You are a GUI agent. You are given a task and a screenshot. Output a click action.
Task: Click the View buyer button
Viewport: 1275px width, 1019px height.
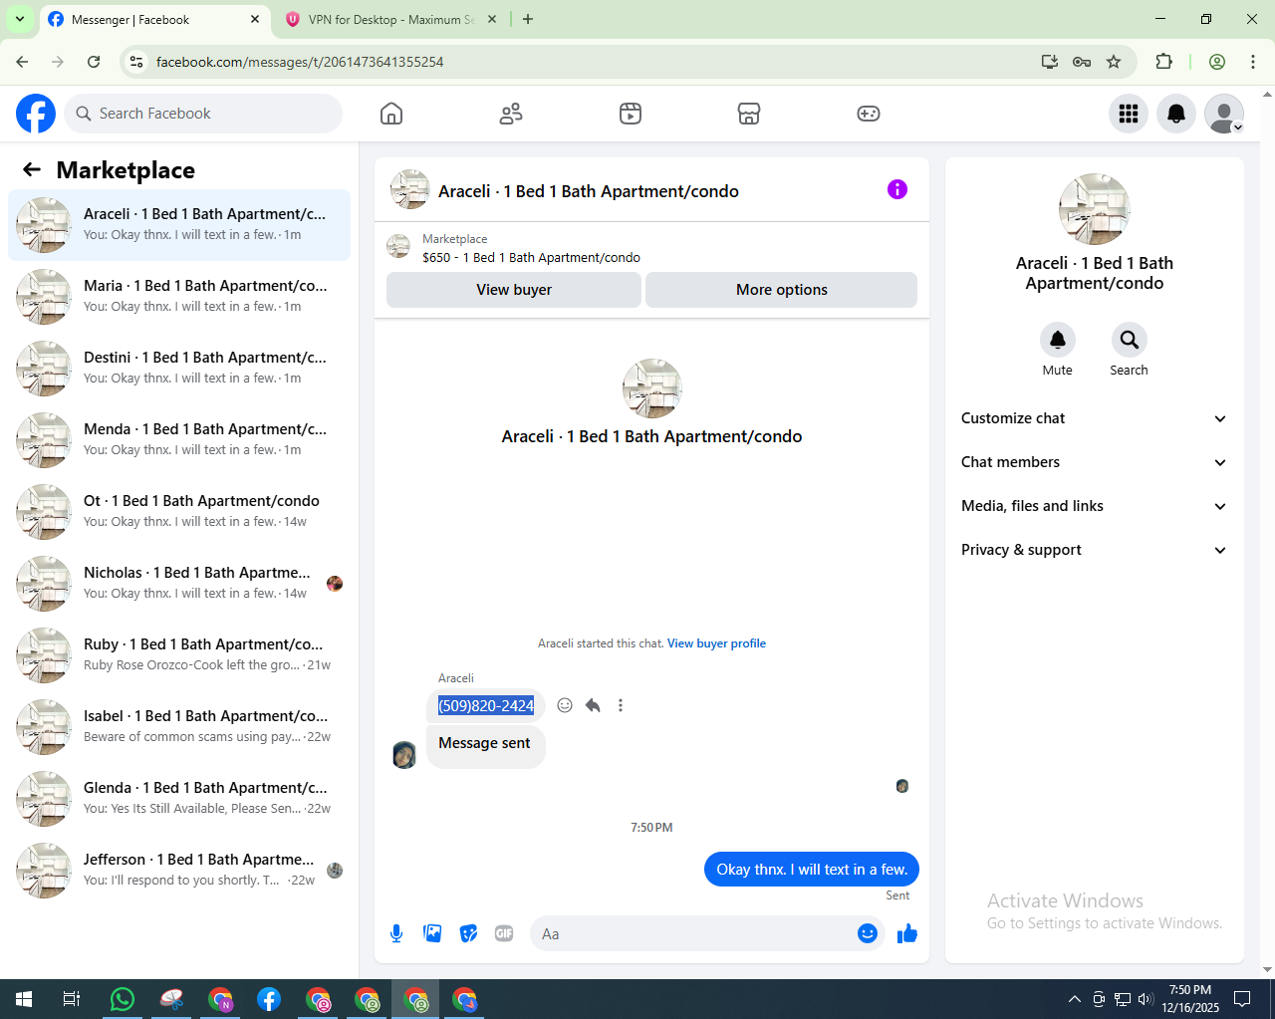(514, 290)
